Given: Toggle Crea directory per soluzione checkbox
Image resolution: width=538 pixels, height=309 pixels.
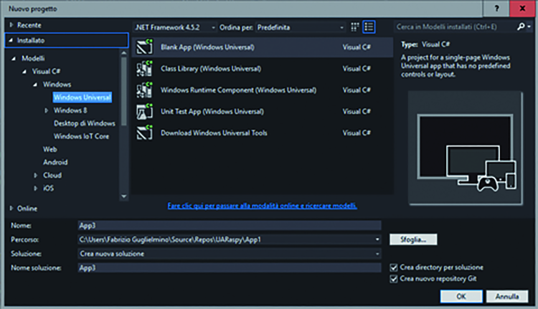Looking at the screenshot, I should (394, 267).
